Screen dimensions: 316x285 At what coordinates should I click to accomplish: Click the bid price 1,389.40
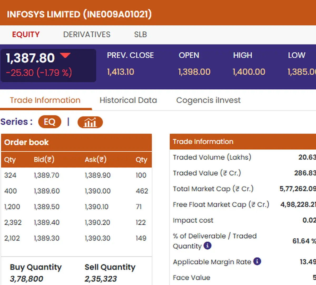[47, 223]
